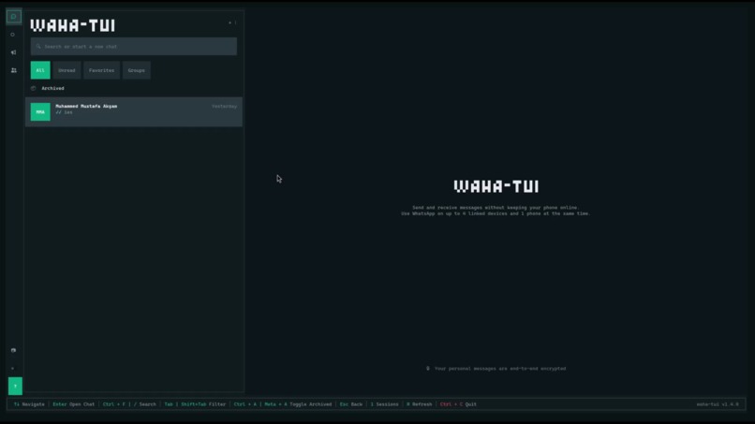Switch to the Favorites filter tab
Screen dimensions: 755x424
point(101,70)
